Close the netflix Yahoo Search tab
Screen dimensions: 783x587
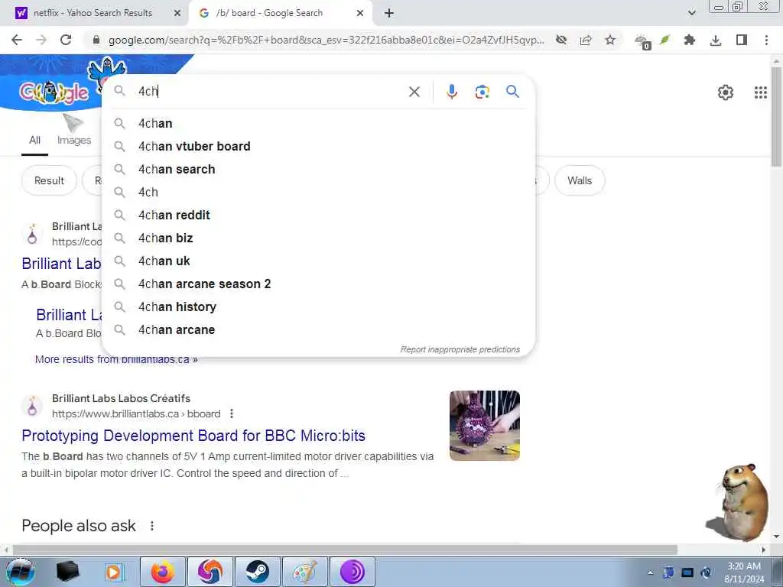tap(177, 13)
